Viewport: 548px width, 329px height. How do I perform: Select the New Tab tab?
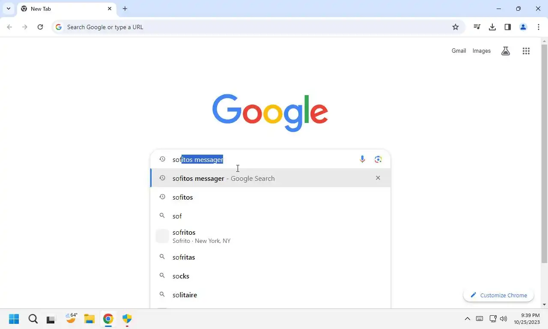pos(66,9)
